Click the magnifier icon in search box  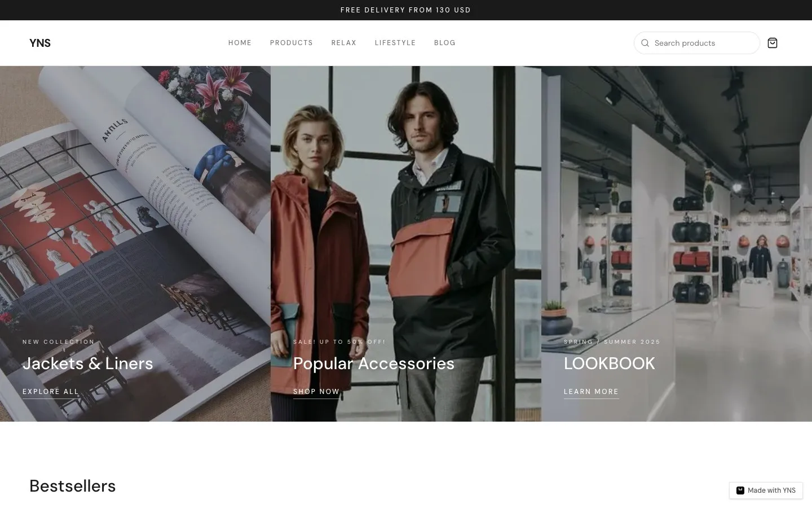click(x=645, y=43)
